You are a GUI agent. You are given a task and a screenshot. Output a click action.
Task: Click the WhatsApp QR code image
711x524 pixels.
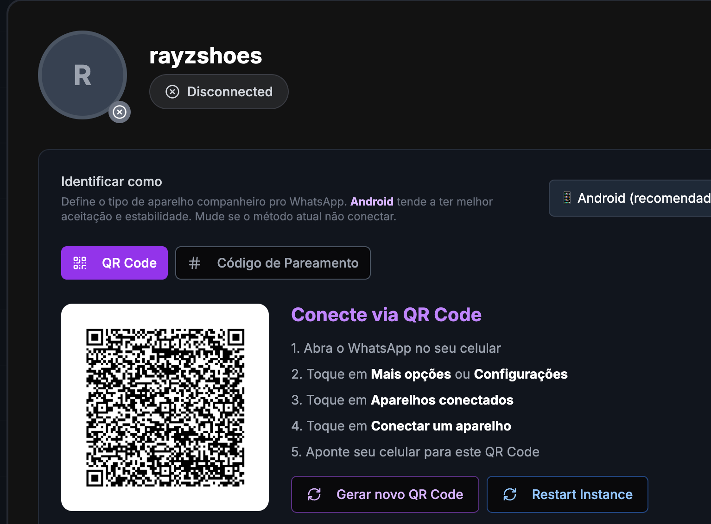(x=165, y=407)
